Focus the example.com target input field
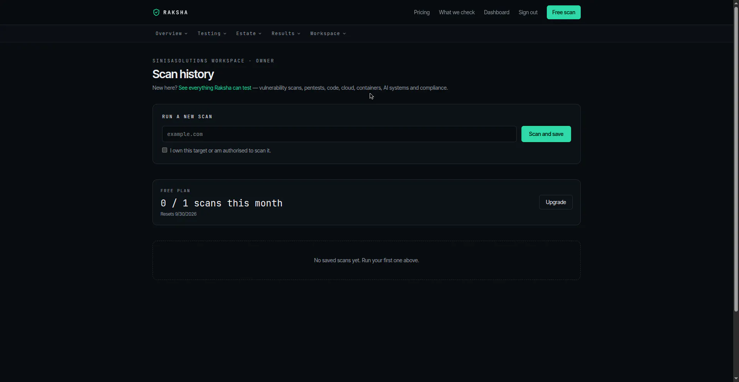This screenshot has height=382, width=739. click(x=339, y=134)
